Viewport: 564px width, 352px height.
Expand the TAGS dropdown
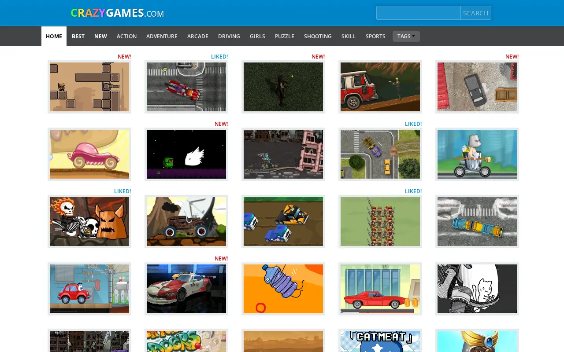(406, 36)
